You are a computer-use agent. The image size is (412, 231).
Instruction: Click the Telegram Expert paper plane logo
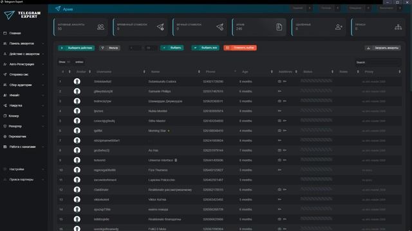point(10,15)
